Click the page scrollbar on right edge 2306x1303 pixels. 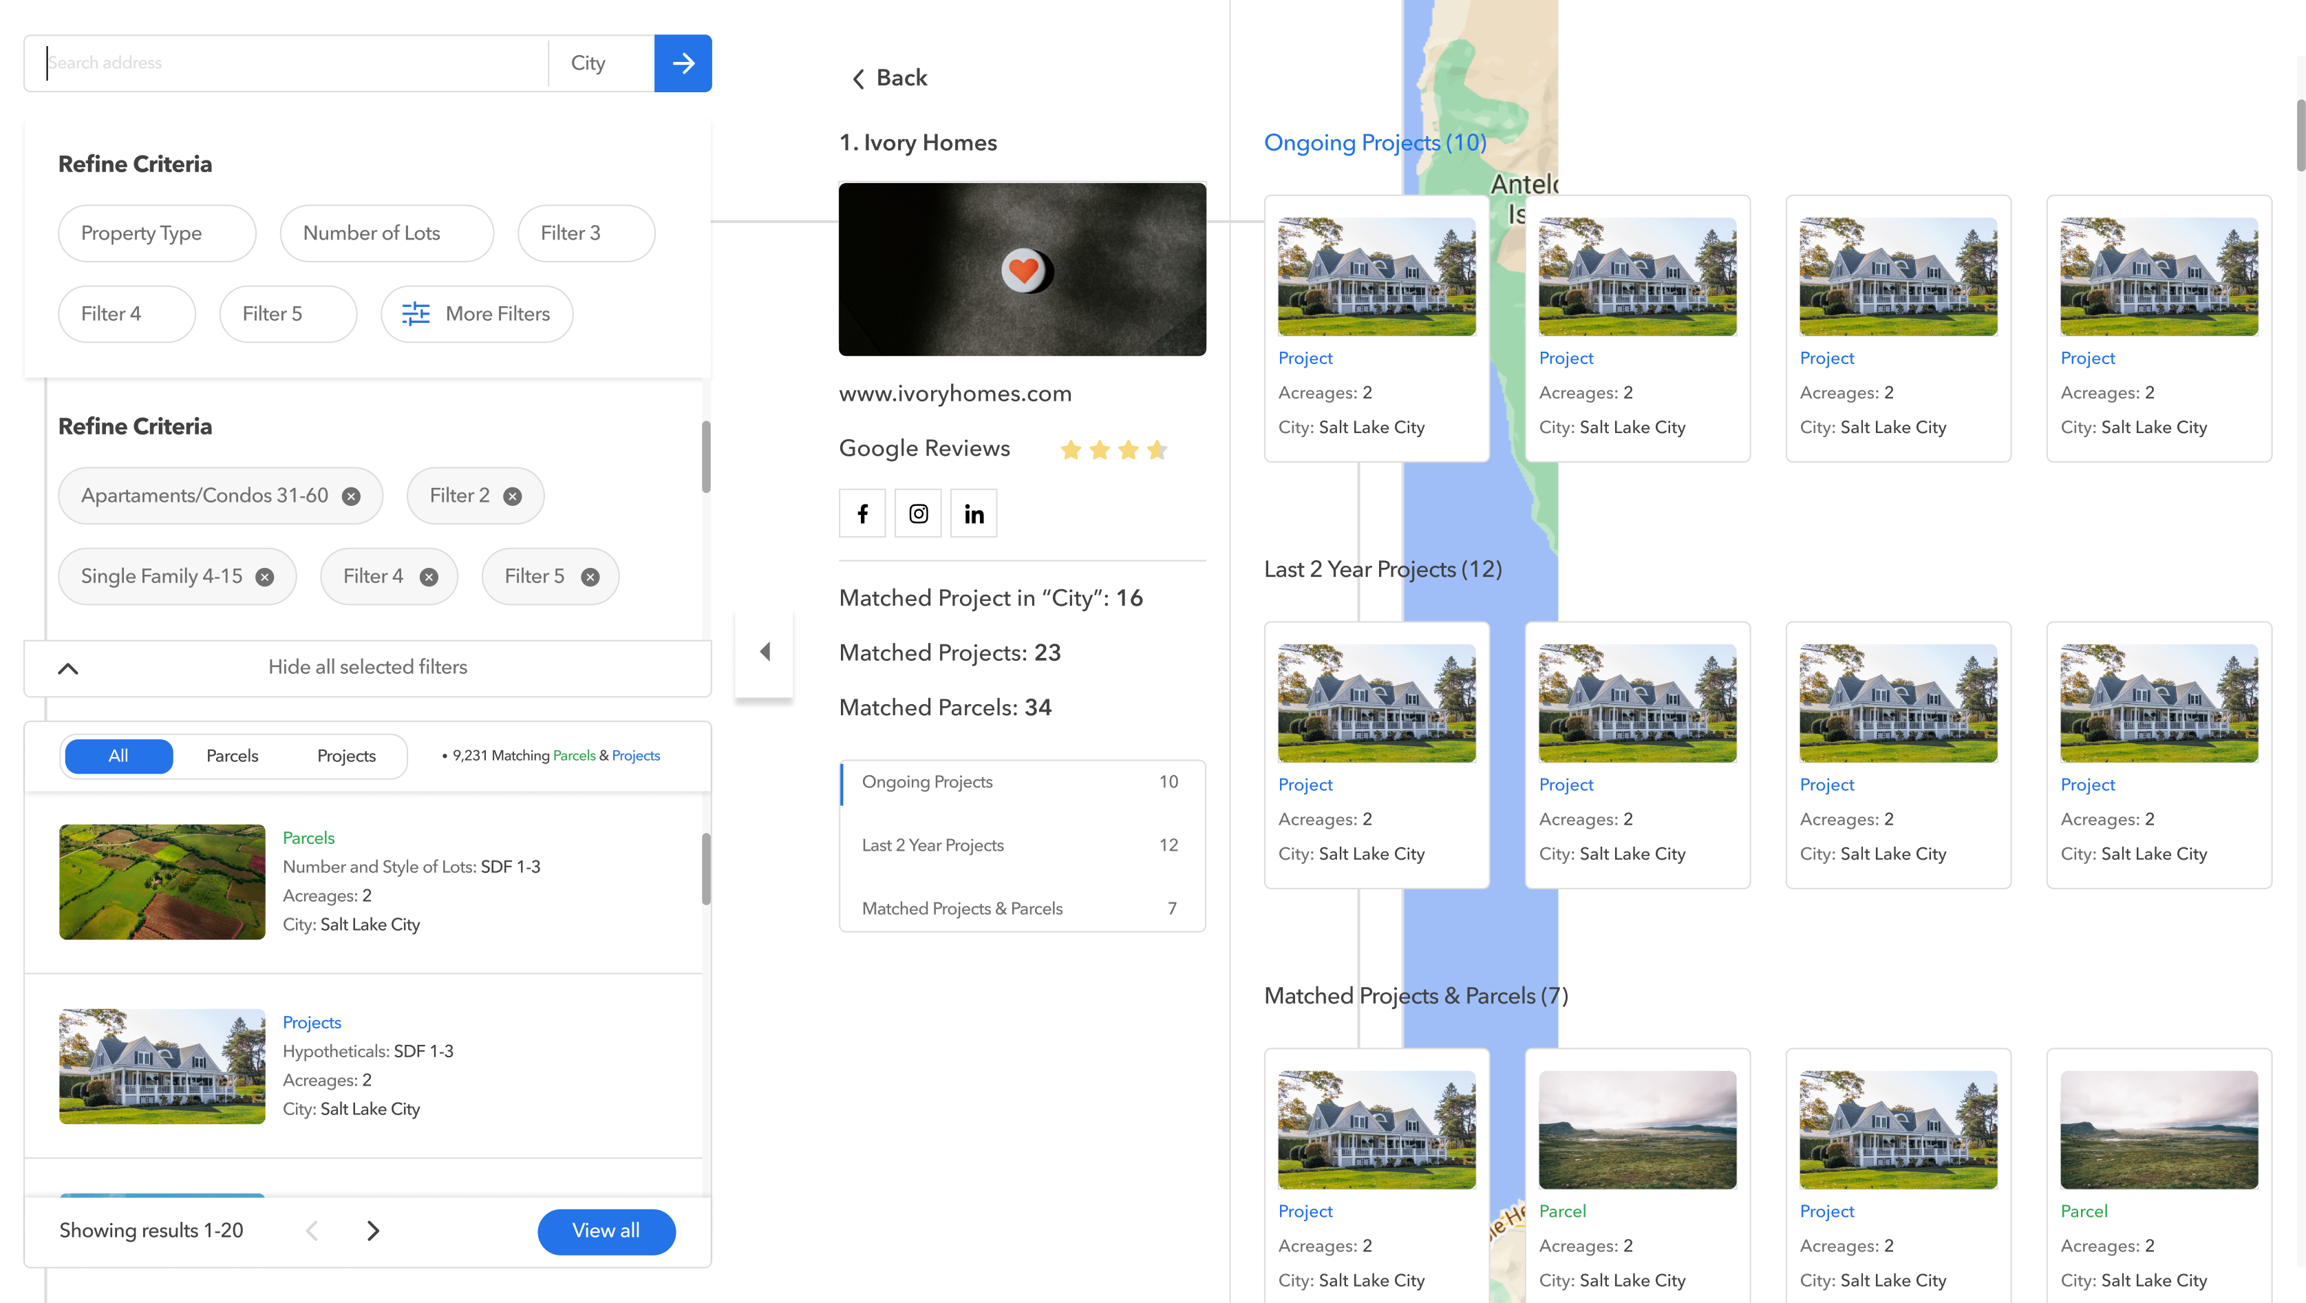(2300, 134)
